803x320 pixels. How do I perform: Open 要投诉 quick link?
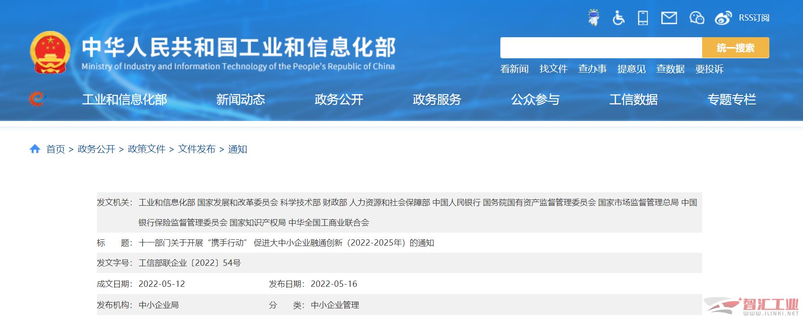click(x=709, y=69)
